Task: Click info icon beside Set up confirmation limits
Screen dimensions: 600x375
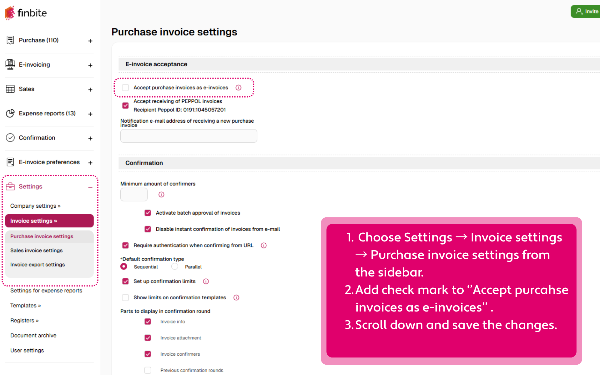Action: pyautogui.click(x=206, y=281)
